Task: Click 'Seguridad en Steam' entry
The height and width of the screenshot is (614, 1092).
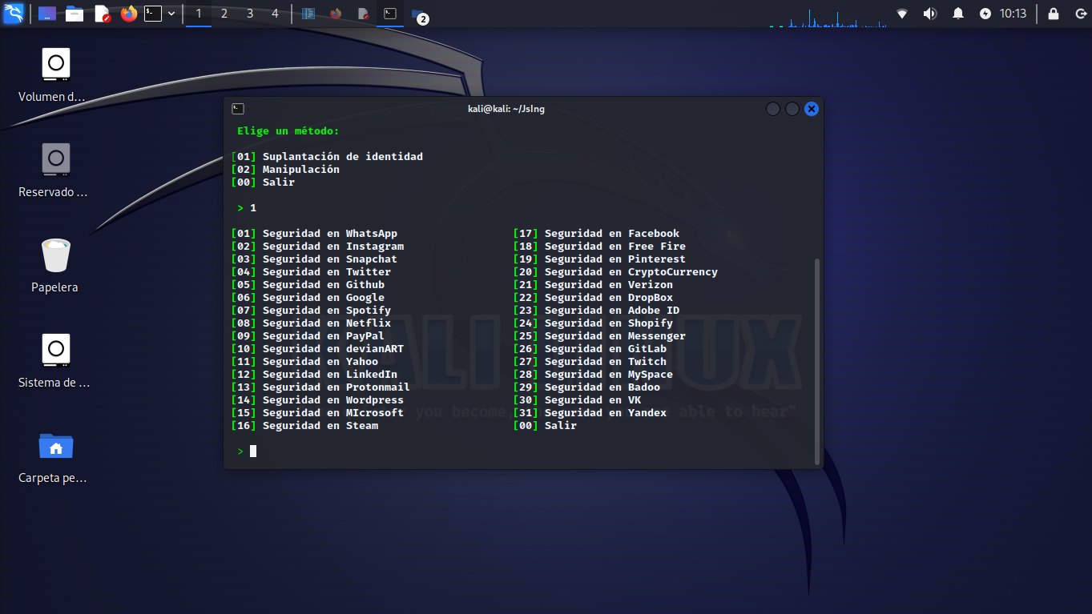Action: pyautogui.click(x=320, y=426)
